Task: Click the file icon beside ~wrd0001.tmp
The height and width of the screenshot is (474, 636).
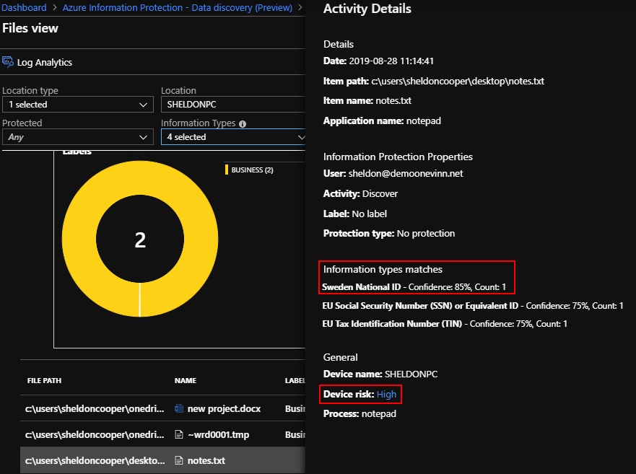Action: point(180,434)
